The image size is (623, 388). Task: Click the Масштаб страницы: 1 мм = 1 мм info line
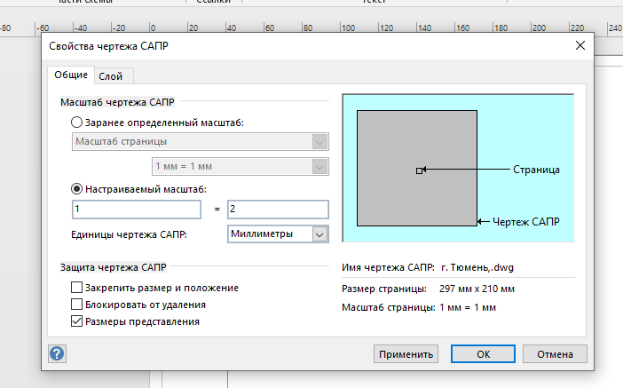click(x=419, y=308)
